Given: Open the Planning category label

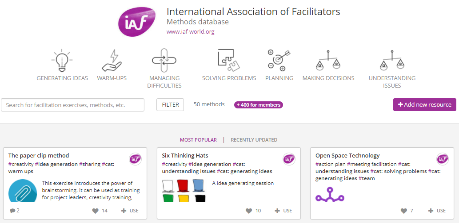Looking at the screenshot, I should pos(279,78).
